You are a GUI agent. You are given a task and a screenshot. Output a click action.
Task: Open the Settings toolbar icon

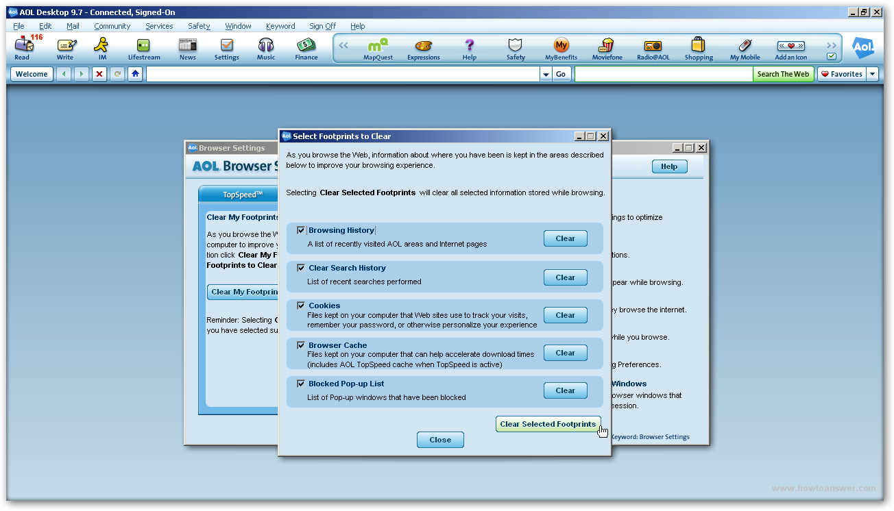[227, 48]
